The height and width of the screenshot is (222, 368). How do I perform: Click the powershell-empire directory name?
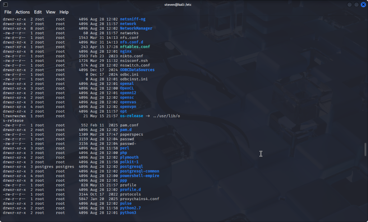(x=139, y=176)
